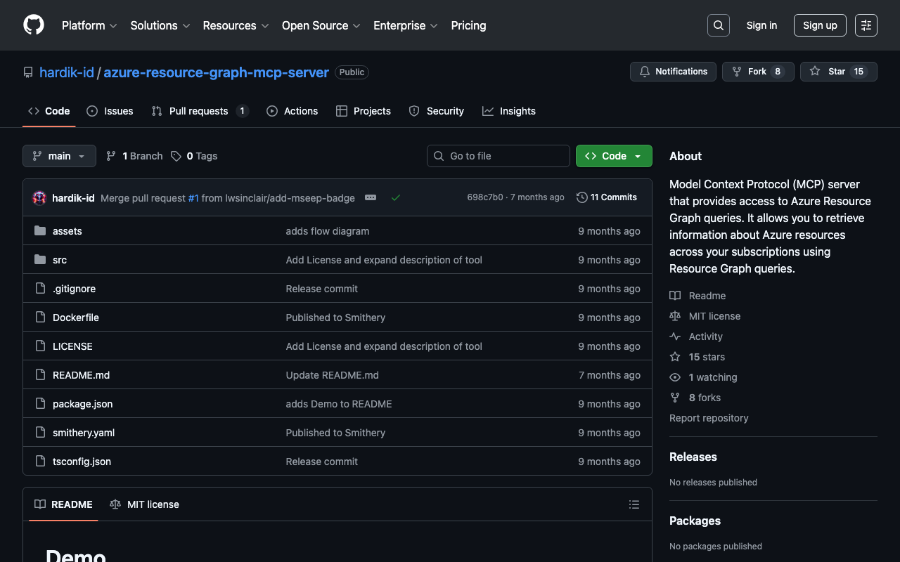This screenshot has height=562, width=900.
Task: Click the green commit status checkmark
Action: 396,198
